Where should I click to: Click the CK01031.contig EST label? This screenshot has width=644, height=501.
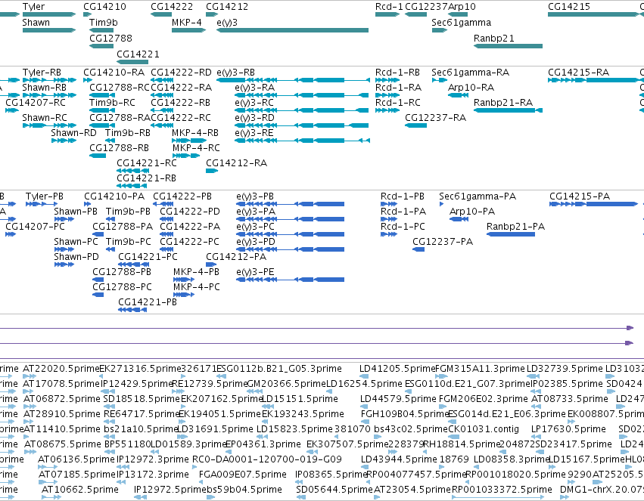pos(483,429)
